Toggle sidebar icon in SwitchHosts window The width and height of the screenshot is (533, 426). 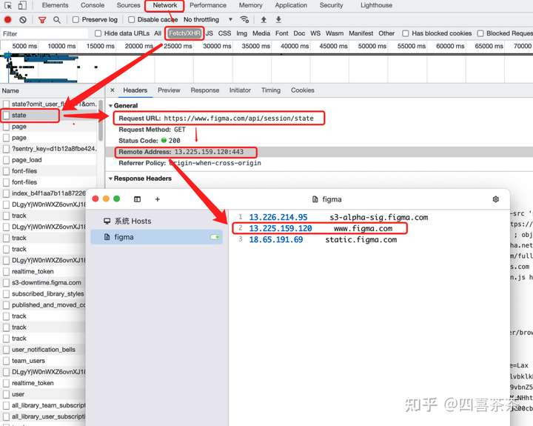tap(138, 199)
